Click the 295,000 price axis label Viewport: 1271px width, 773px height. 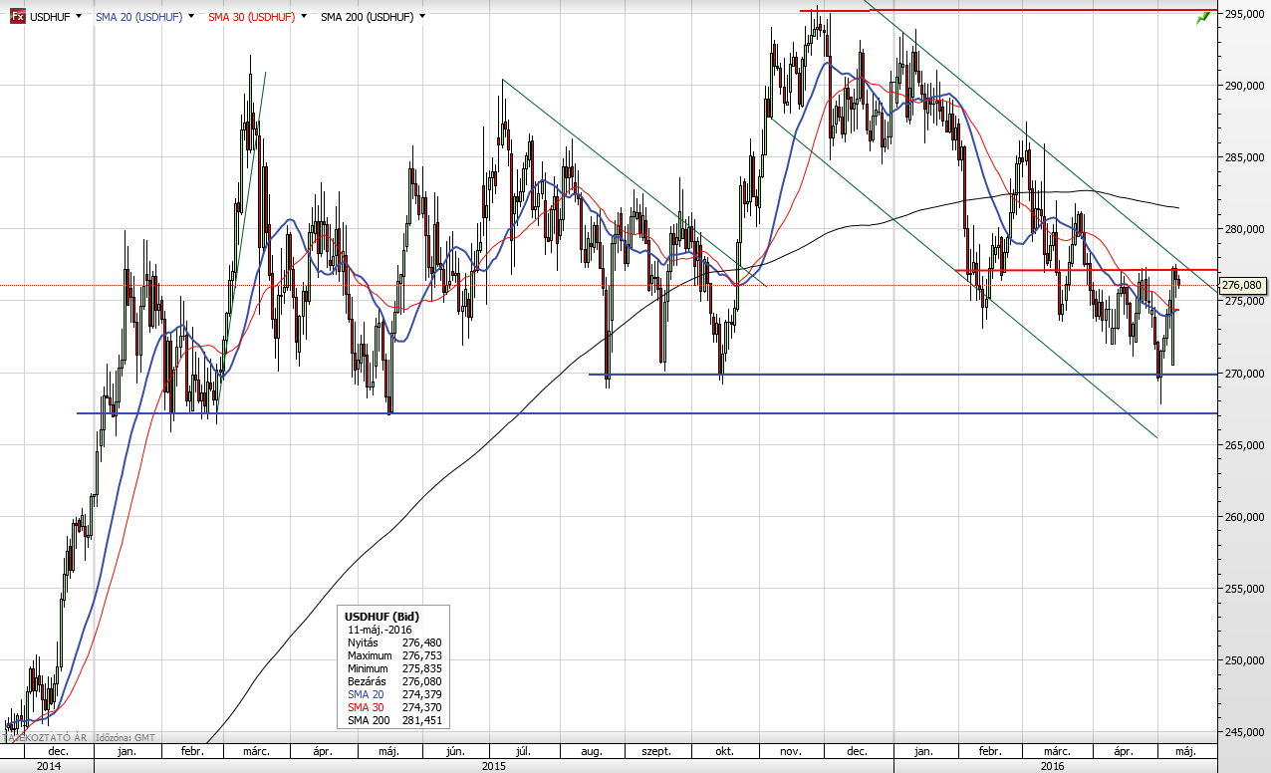[x=1243, y=15]
